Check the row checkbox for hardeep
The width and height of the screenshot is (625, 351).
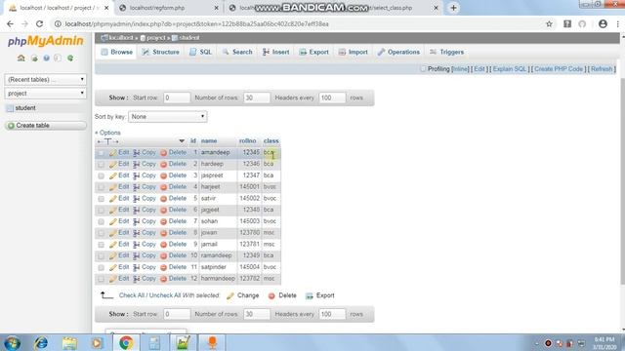[101, 165]
